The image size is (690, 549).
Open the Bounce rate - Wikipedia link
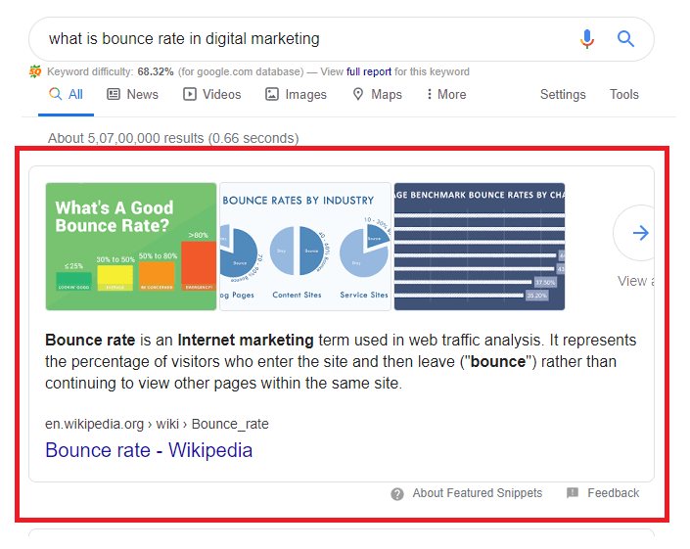[149, 450]
